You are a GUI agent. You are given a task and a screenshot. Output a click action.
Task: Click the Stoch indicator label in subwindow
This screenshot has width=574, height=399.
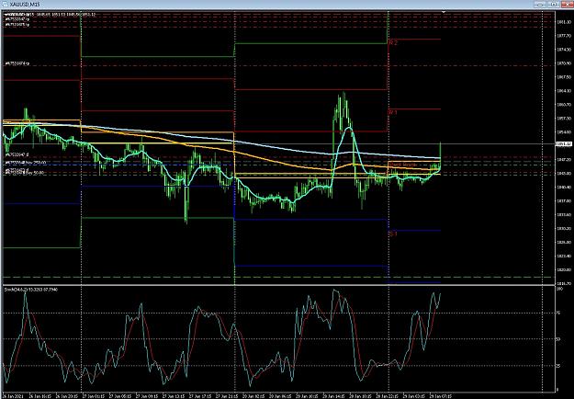pos(31,290)
